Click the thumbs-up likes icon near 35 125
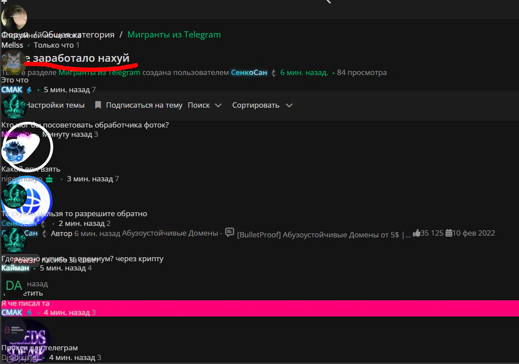Viewport: 519px width, 364px height. coord(416,233)
